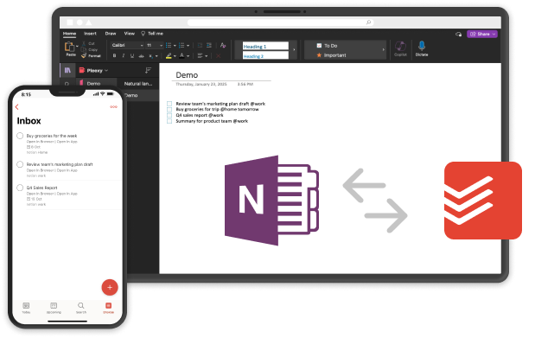Apply the To Do tag
Screen dimensions: 535x338
327,46
